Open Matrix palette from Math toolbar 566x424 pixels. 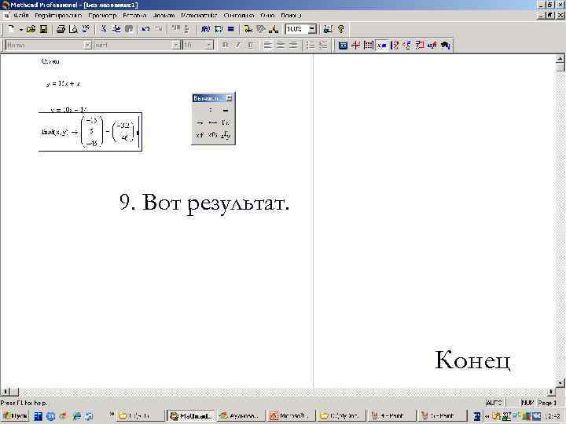pos(369,45)
